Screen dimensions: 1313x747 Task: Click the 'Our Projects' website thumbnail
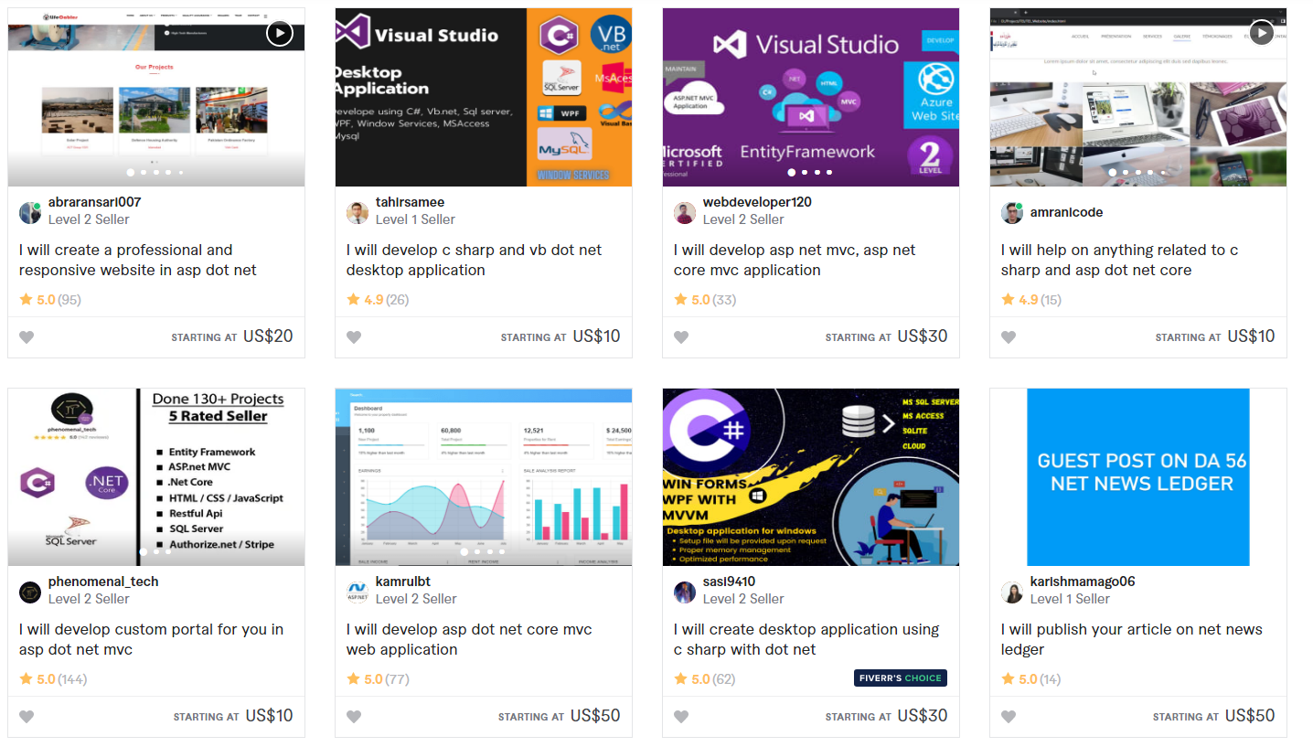tap(156, 97)
